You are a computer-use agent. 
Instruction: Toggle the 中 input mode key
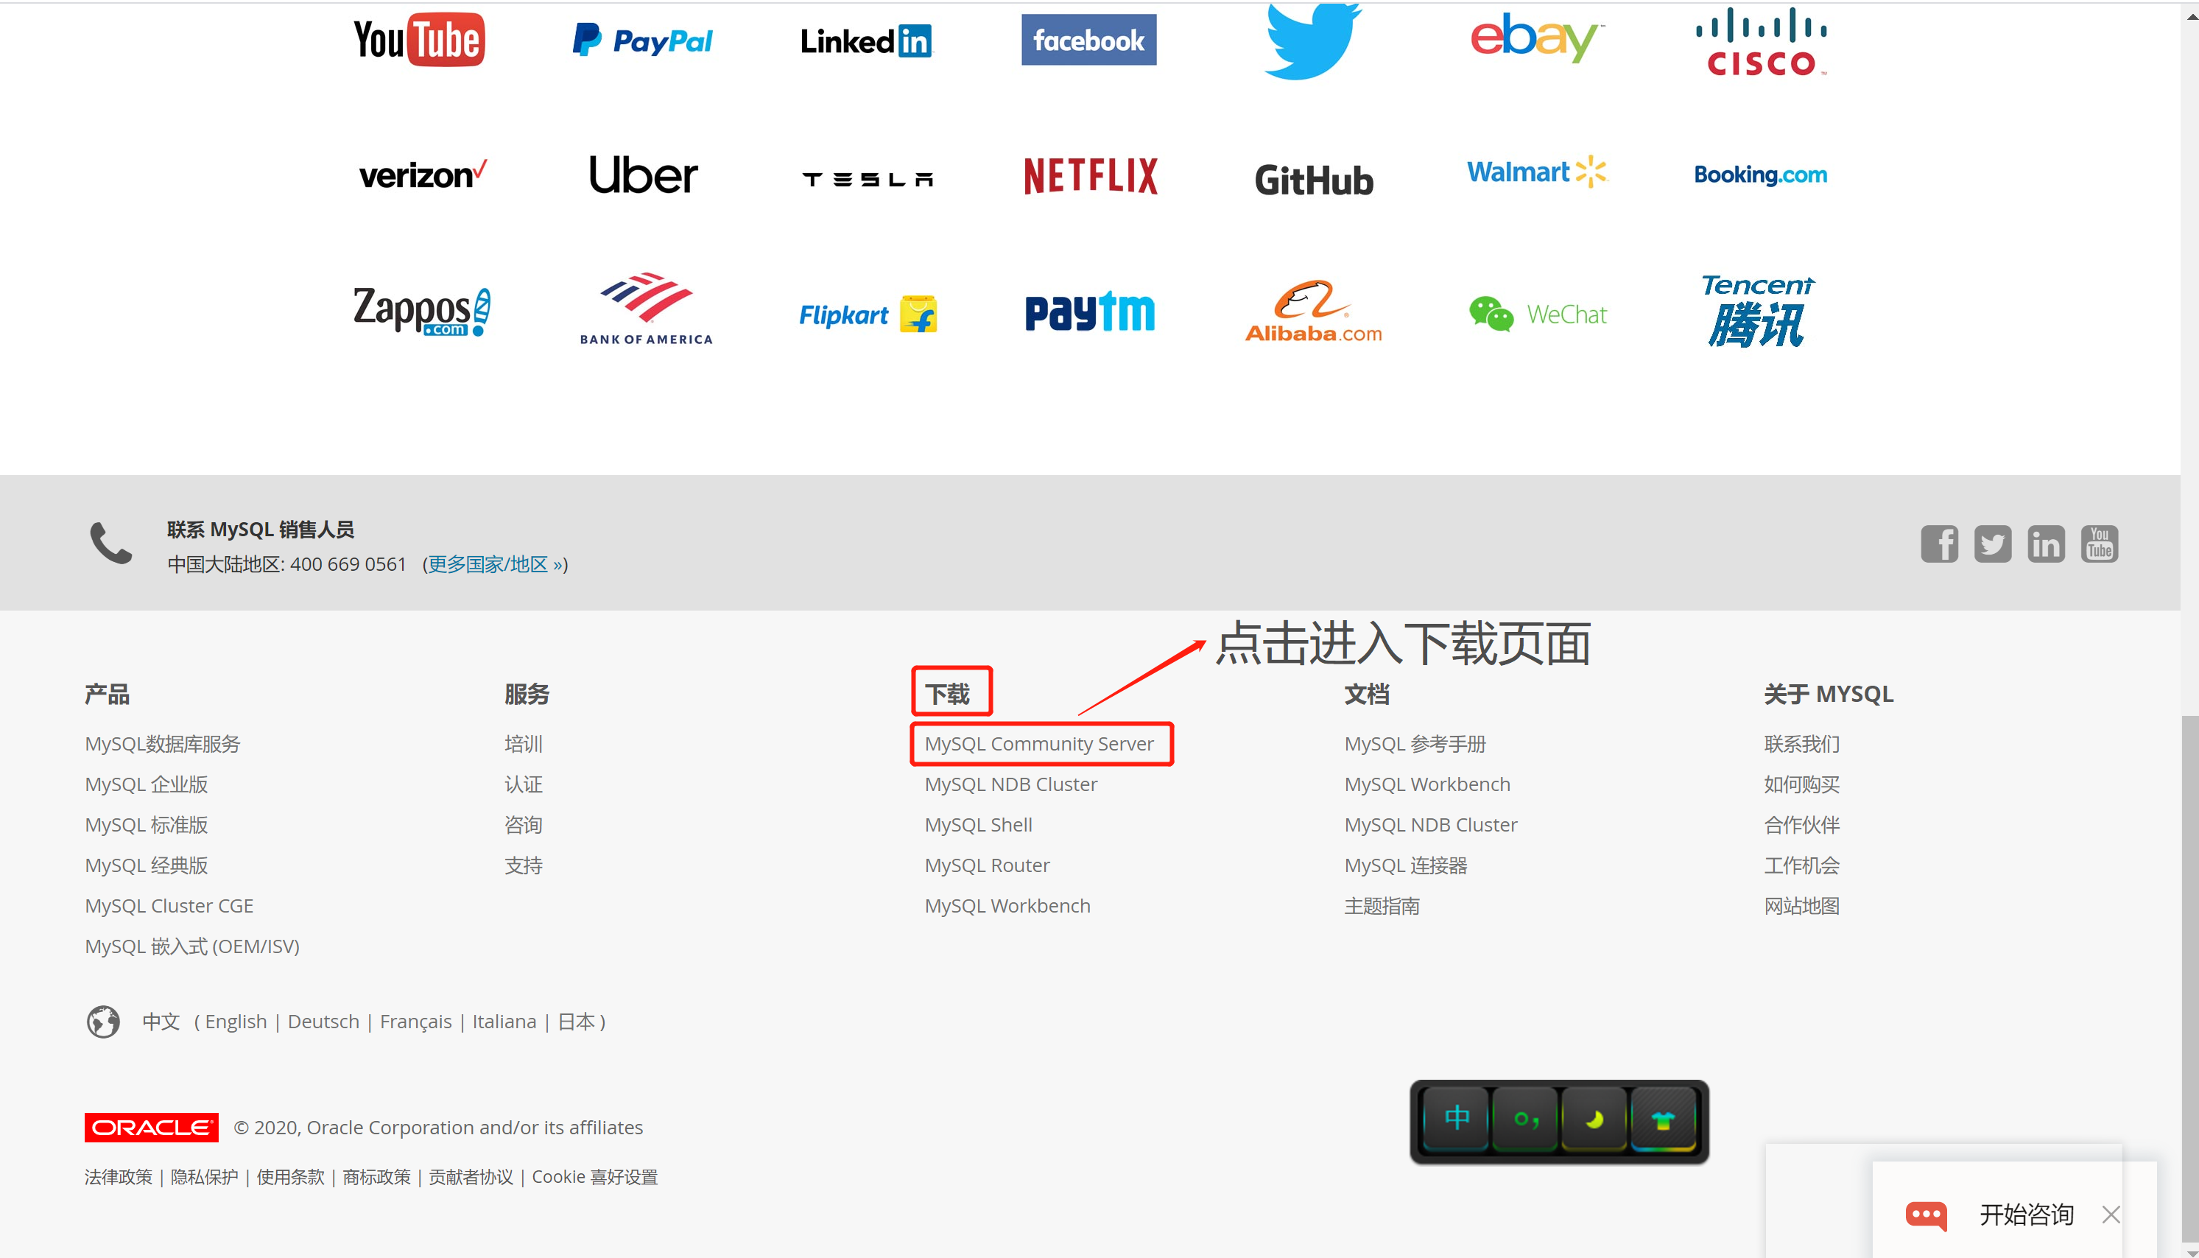pos(1456,1119)
